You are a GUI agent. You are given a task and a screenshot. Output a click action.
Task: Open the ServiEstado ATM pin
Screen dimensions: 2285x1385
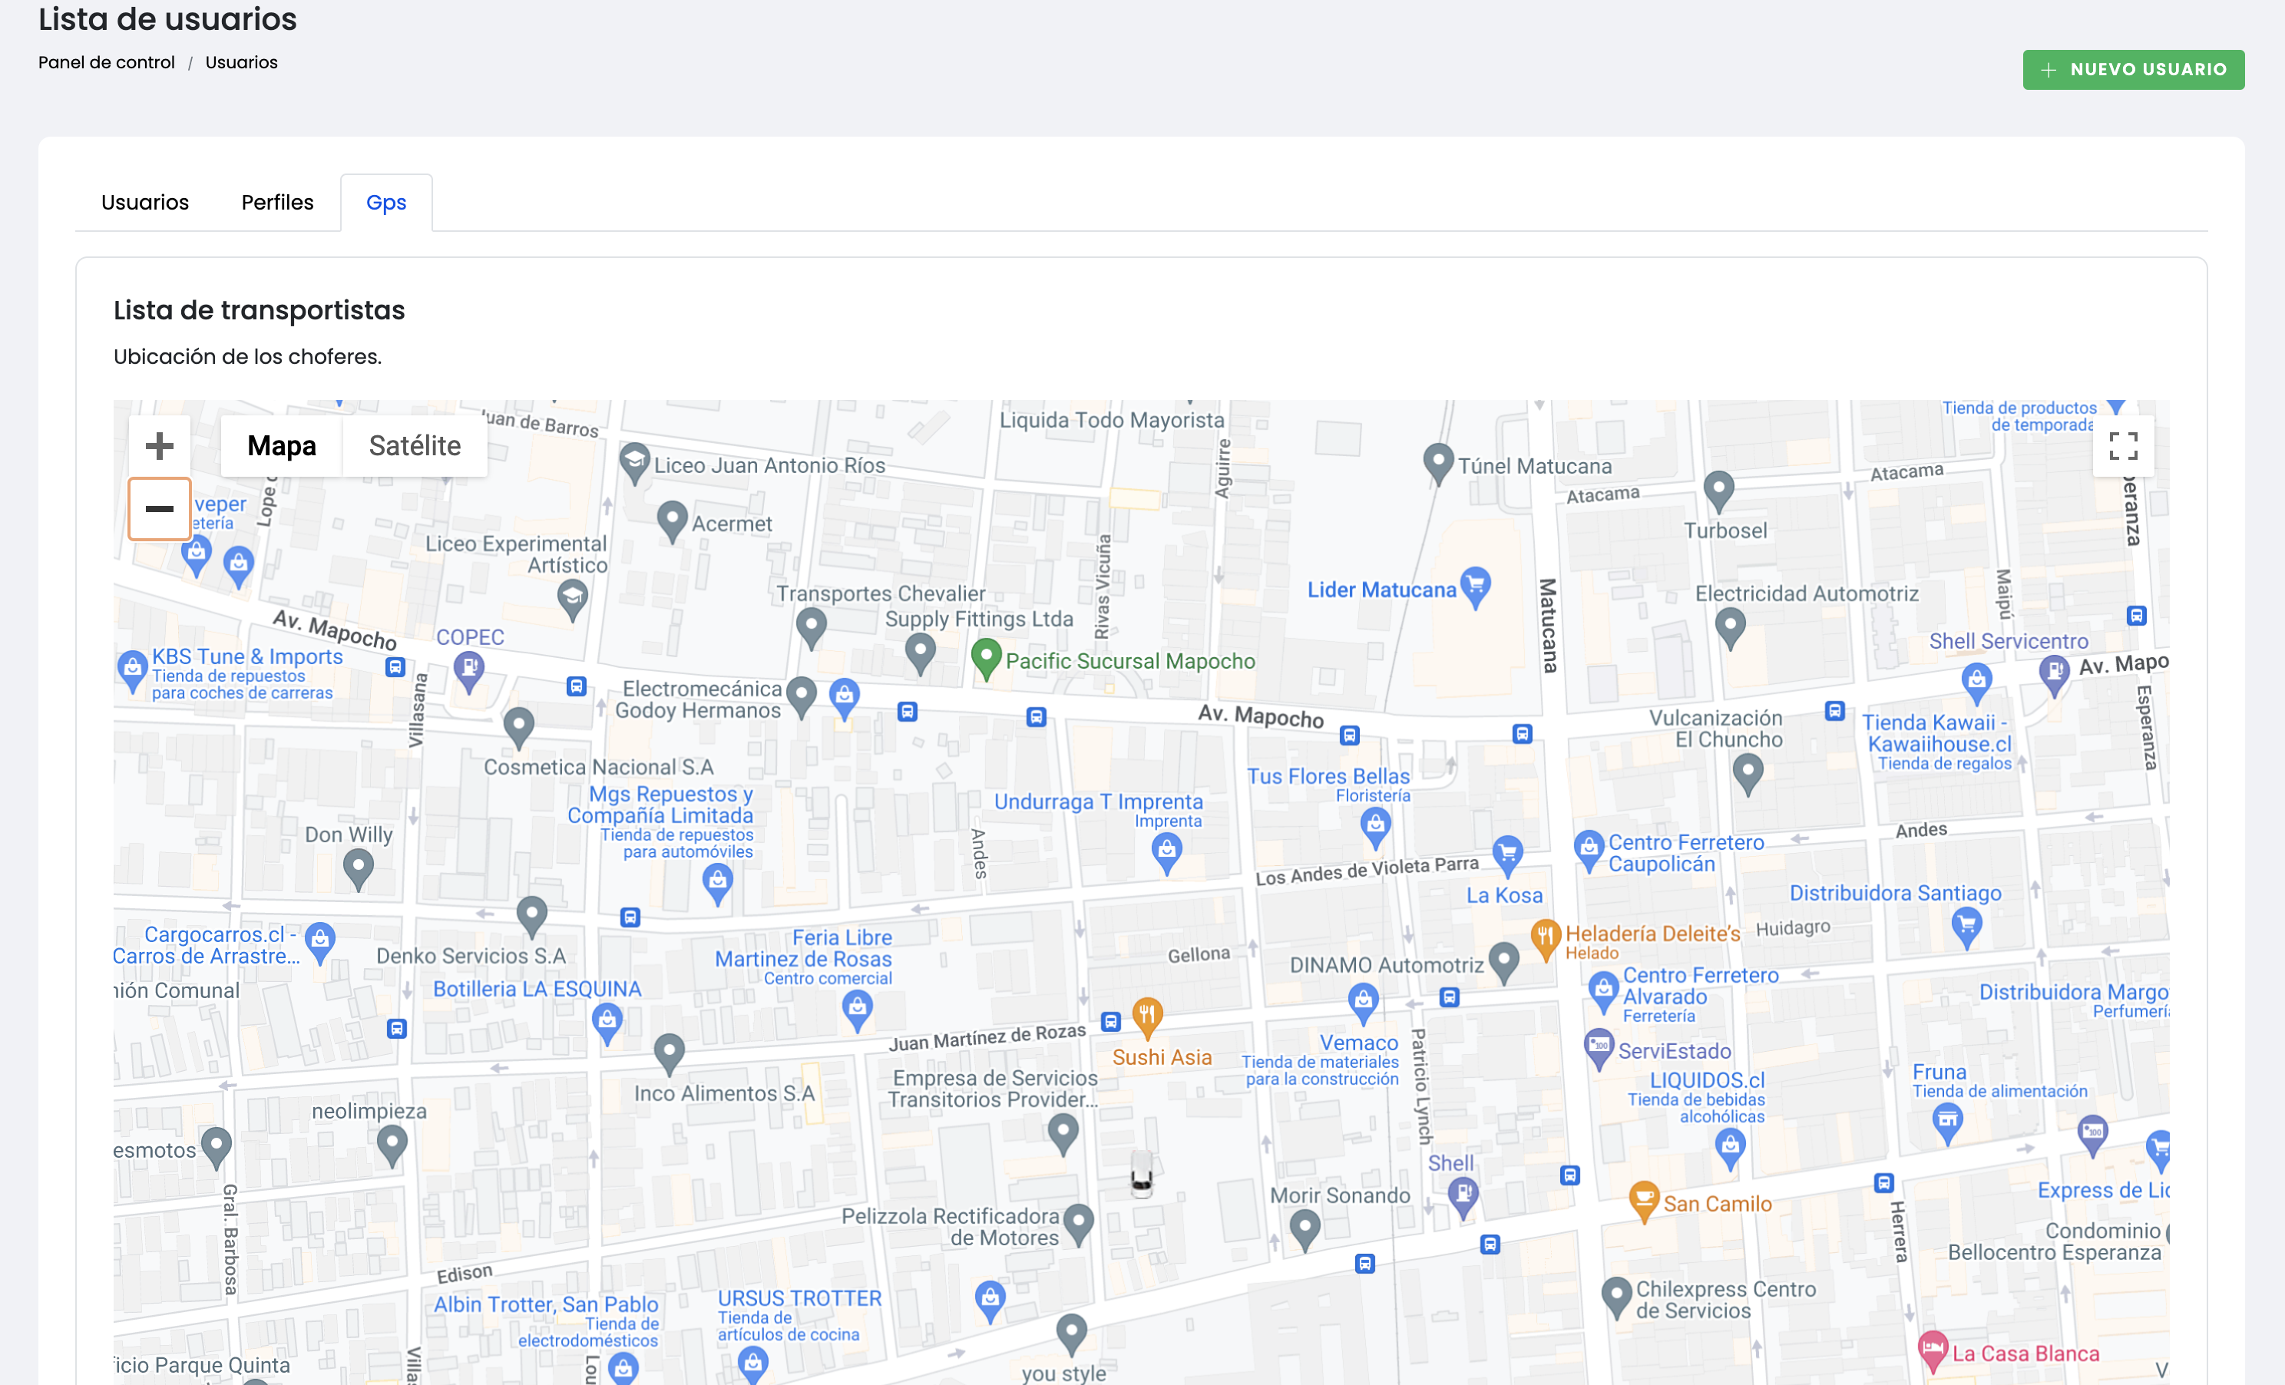tap(1599, 1049)
